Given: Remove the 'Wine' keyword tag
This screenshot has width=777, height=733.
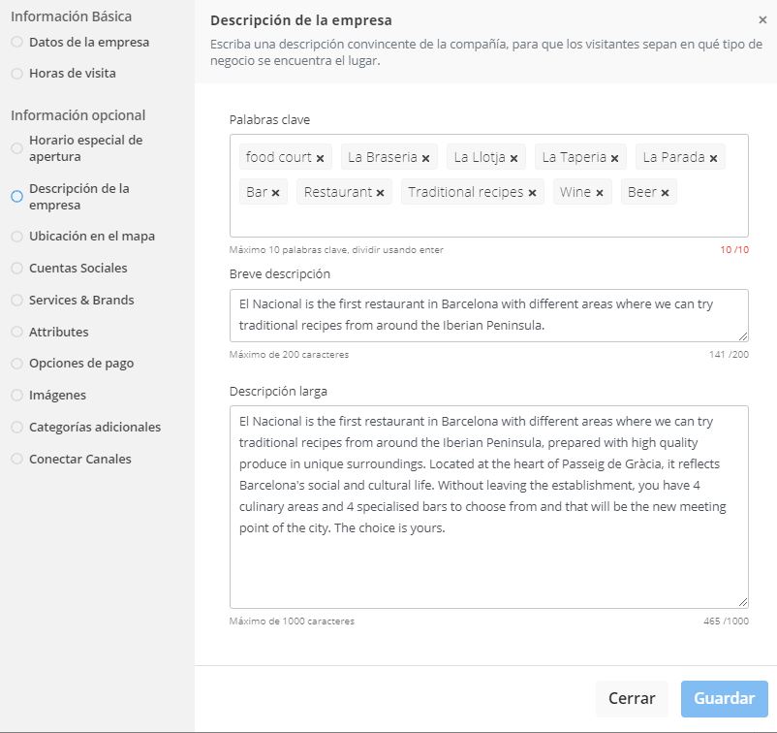Looking at the screenshot, I should tap(600, 193).
